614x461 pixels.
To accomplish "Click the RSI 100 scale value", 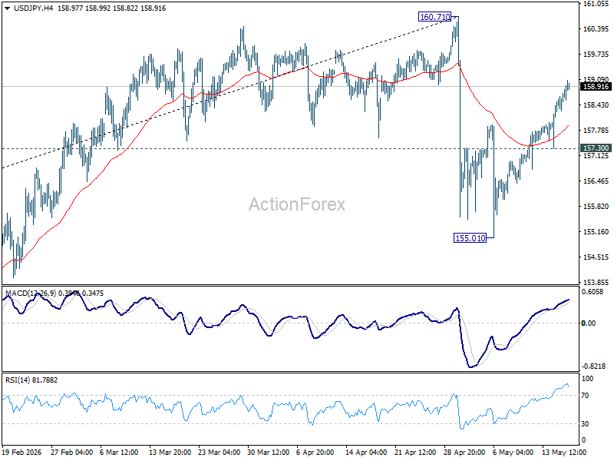I will click(588, 379).
